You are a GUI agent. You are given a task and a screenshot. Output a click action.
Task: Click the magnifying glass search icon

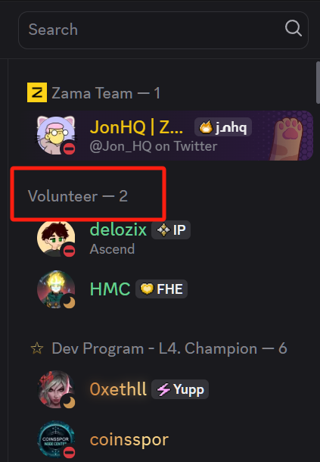294,29
